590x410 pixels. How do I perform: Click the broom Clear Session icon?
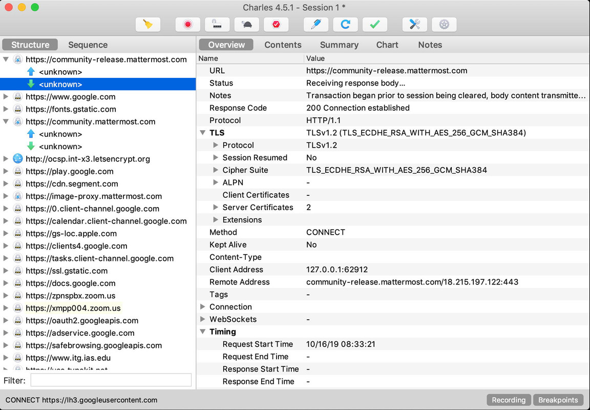pos(148,25)
